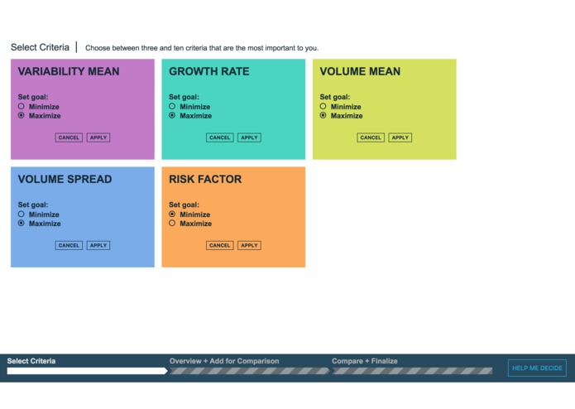Select Maximize for Variability Mean
575x409 pixels.
click(x=22, y=116)
